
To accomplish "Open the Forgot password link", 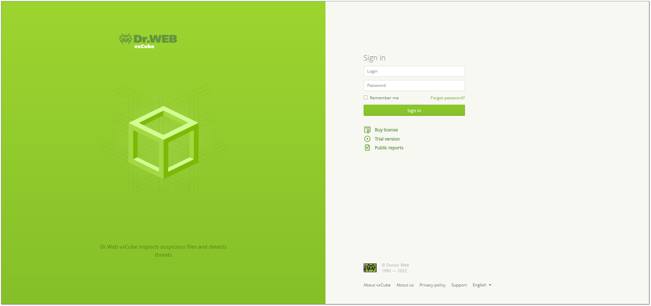I will pos(447,98).
